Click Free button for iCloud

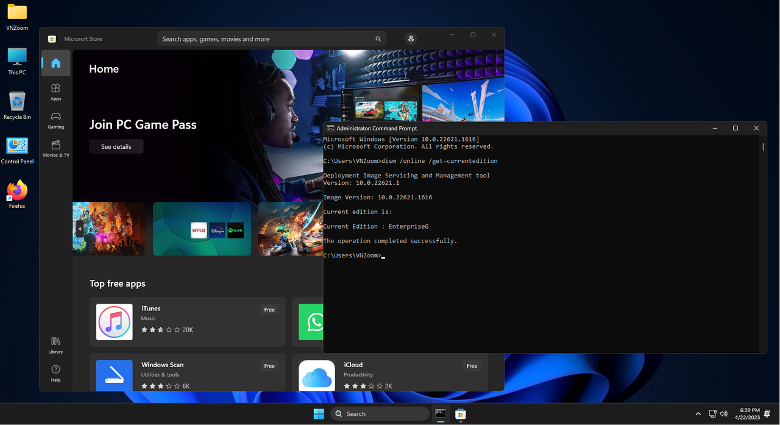(x=472, y=366)
